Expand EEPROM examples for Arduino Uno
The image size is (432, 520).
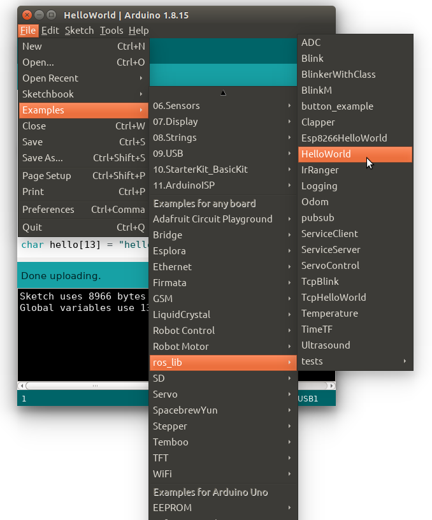point(223,508)
